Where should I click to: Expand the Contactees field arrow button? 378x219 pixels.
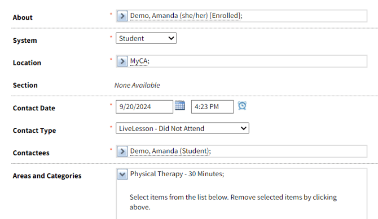(x=122, y=151)
